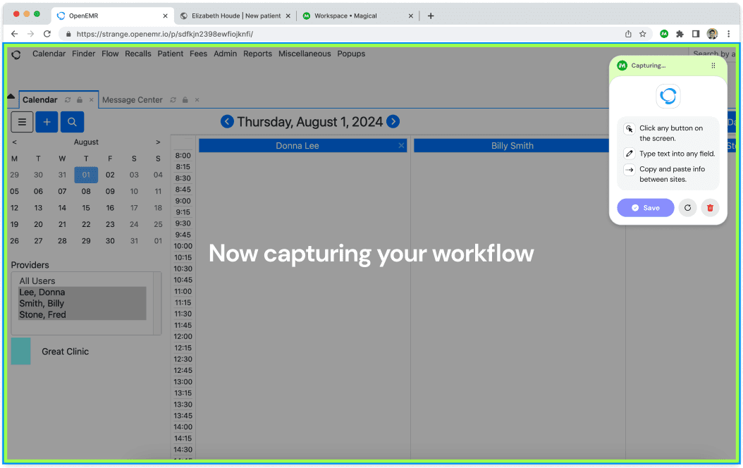Switch to the Message Center tab
Viewport: 743px width, 468px height.
(x=133, y=100)
